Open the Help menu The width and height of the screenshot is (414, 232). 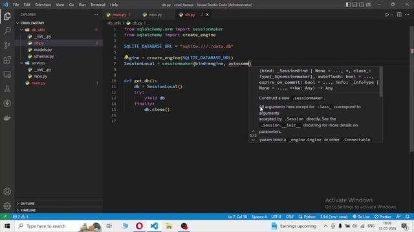(x=114, y=5)
